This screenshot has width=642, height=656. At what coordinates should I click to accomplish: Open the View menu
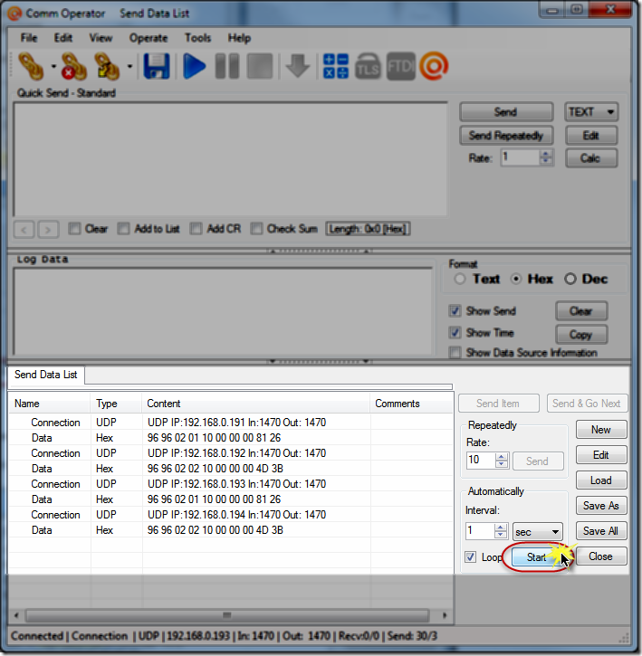tap(101, 38)
